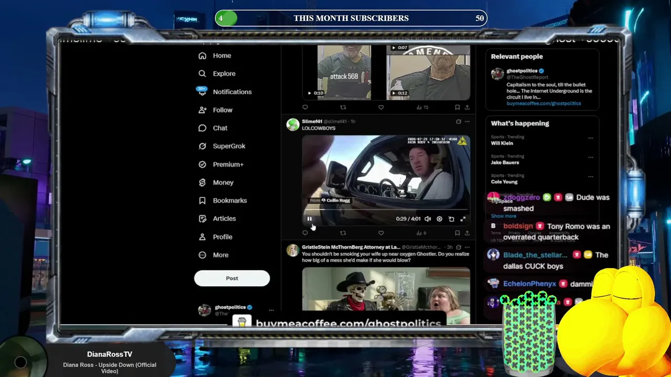The width and height of the screenshot is (671, 377).
Task: Seek on the LOLCOWBOYS video progress bar
Action: point(386,210)
